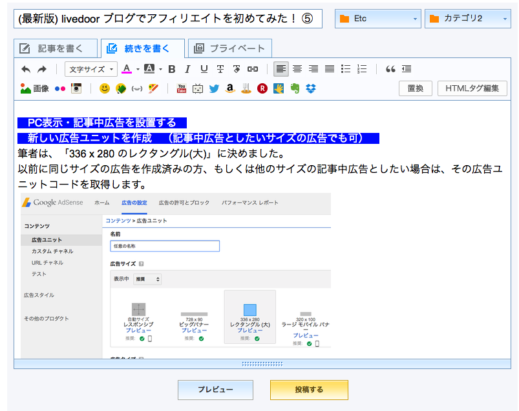
Task: Click the 置換 button
Action: click(x=416, y=88)
